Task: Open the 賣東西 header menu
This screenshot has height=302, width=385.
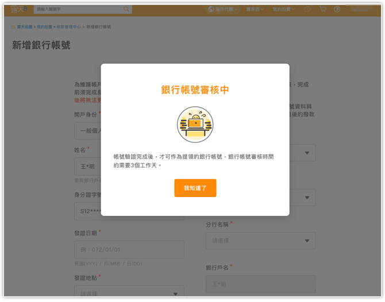Action: click(255, 9)
